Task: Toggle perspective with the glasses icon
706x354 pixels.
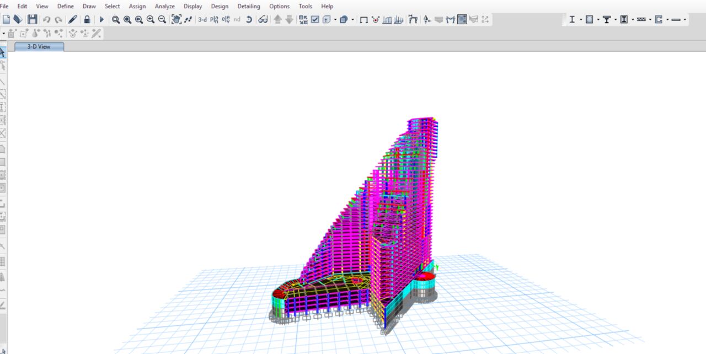Action: click(x=263, y=19)
